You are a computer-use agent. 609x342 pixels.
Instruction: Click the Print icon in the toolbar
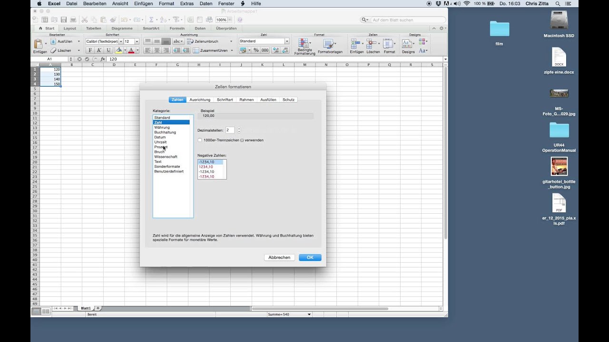[x=73, y=19]
